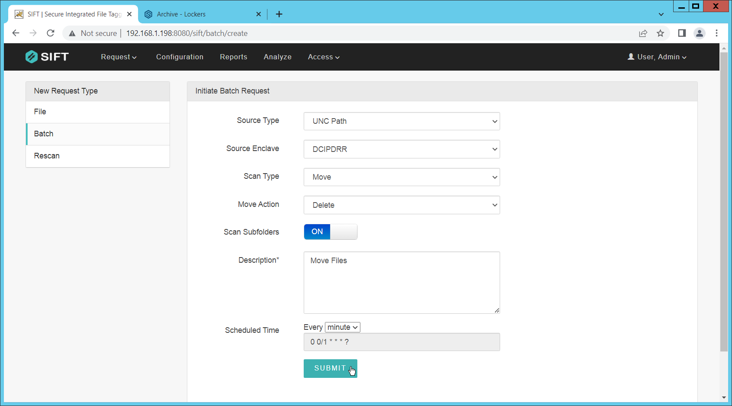Open the Chrome profile avatar icon

(x=699, y=33)
